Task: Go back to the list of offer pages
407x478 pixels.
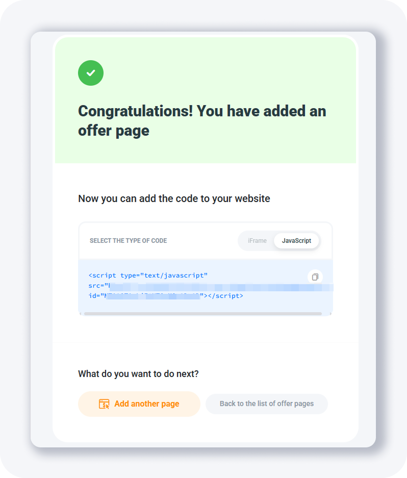Action: coord(266,404)
